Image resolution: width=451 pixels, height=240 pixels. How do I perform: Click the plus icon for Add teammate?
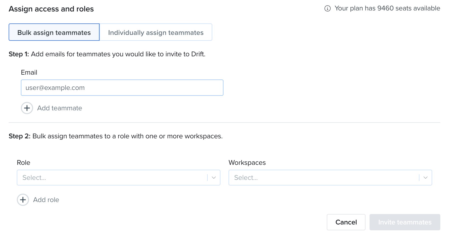coord(27,108)
